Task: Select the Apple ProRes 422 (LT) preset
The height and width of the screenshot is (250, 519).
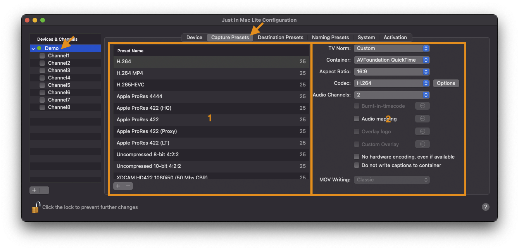Action: click(x=211, y=143)
